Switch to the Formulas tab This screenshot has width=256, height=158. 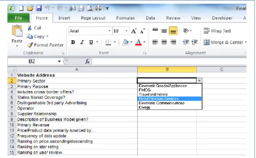pos(126,18)
